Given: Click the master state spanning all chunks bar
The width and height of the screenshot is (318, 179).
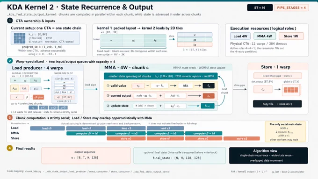Looking at the screenshot, I should pos(160,76).
